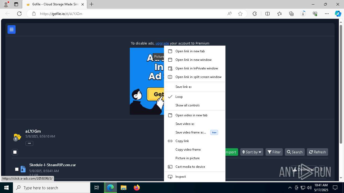Tick the Skedule-I-SteamRIP.com.rar checkbox
The width and height of the screenshot is (344, 193).
[17, 169]
